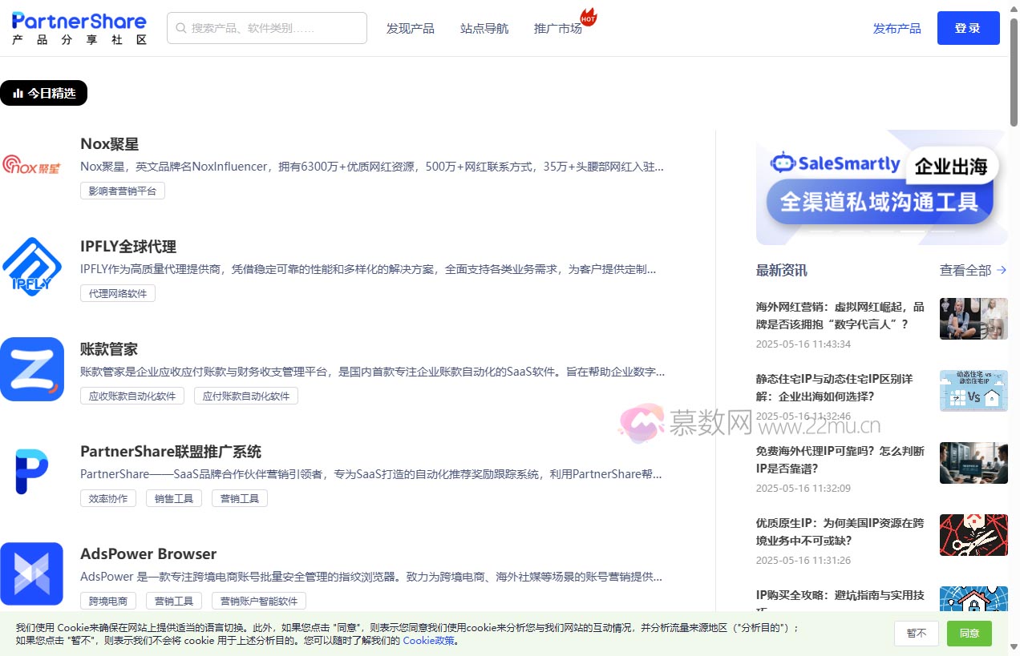The height and width of the screenshot is (656, 1020).
Task: Click the 账款管家 blue Z app icon
Action: [32, 369]
